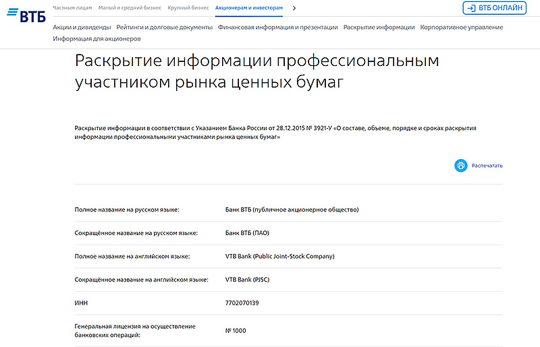The image size is (540, 347).
Task: Click the license value № 1000
Action: click(x=236, y=331)
